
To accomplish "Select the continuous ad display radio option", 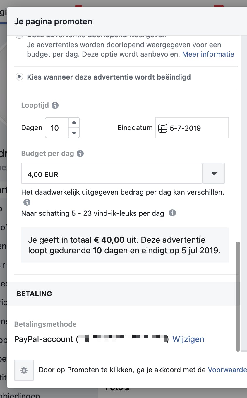I will (x=19, y=36).
